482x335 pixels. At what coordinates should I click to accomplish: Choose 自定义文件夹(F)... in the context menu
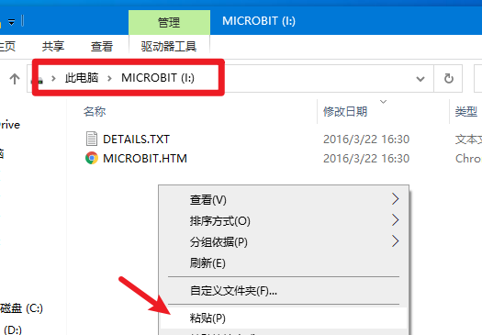coord(284,290)
